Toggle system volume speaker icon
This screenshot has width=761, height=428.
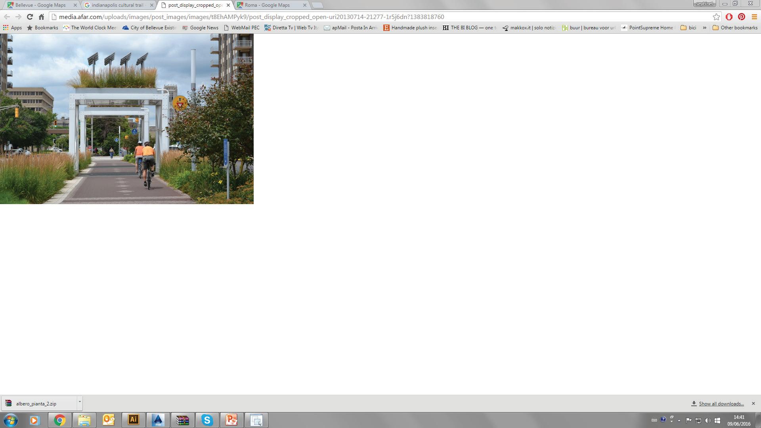pos(708,420)
